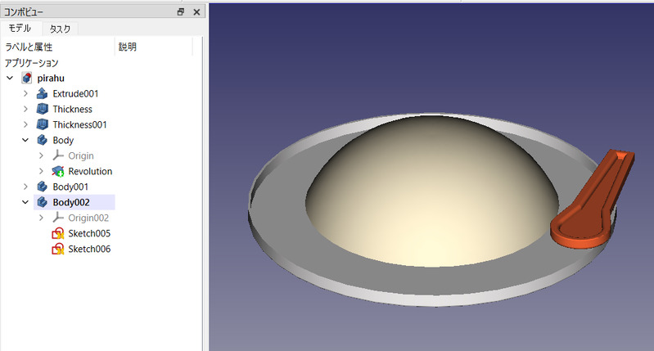Image resolution: width=654 pixels, height=351 pixels.
Task: Select the Body001 tree item
Action: (x=70, y=187)
